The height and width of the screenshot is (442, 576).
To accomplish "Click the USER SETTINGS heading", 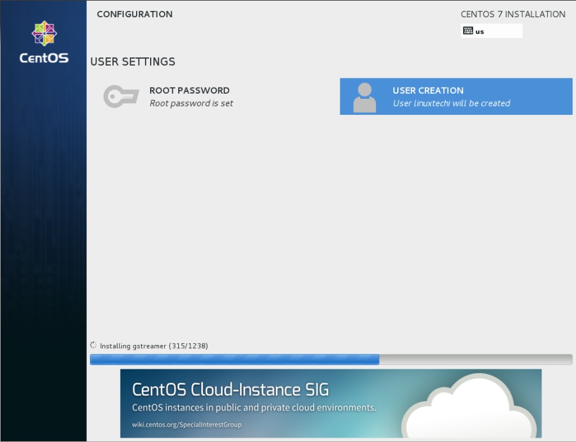I will point(133,62).
